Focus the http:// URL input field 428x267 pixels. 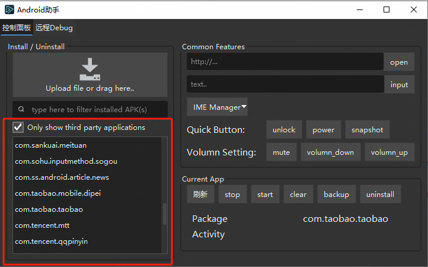[285, 62]
